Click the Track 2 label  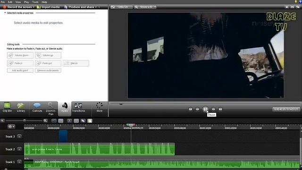point(10,149)
